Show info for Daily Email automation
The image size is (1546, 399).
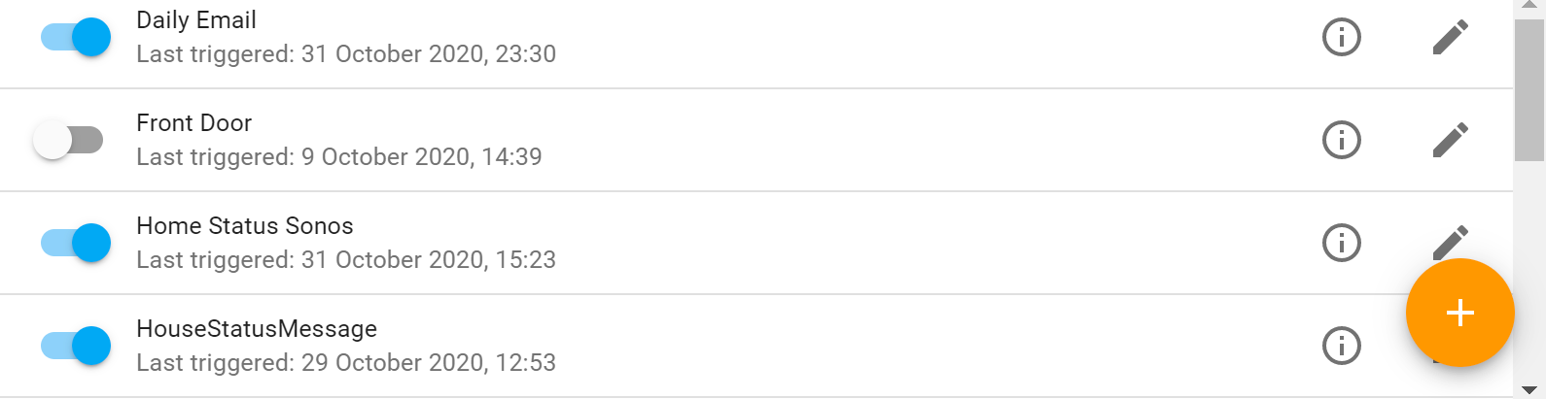coord(1342,37)
